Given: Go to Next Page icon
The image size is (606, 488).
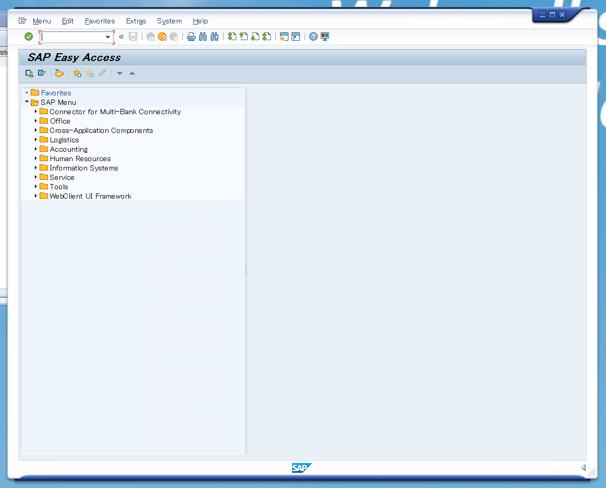Looking at the screenshot, I should [255, 36].
